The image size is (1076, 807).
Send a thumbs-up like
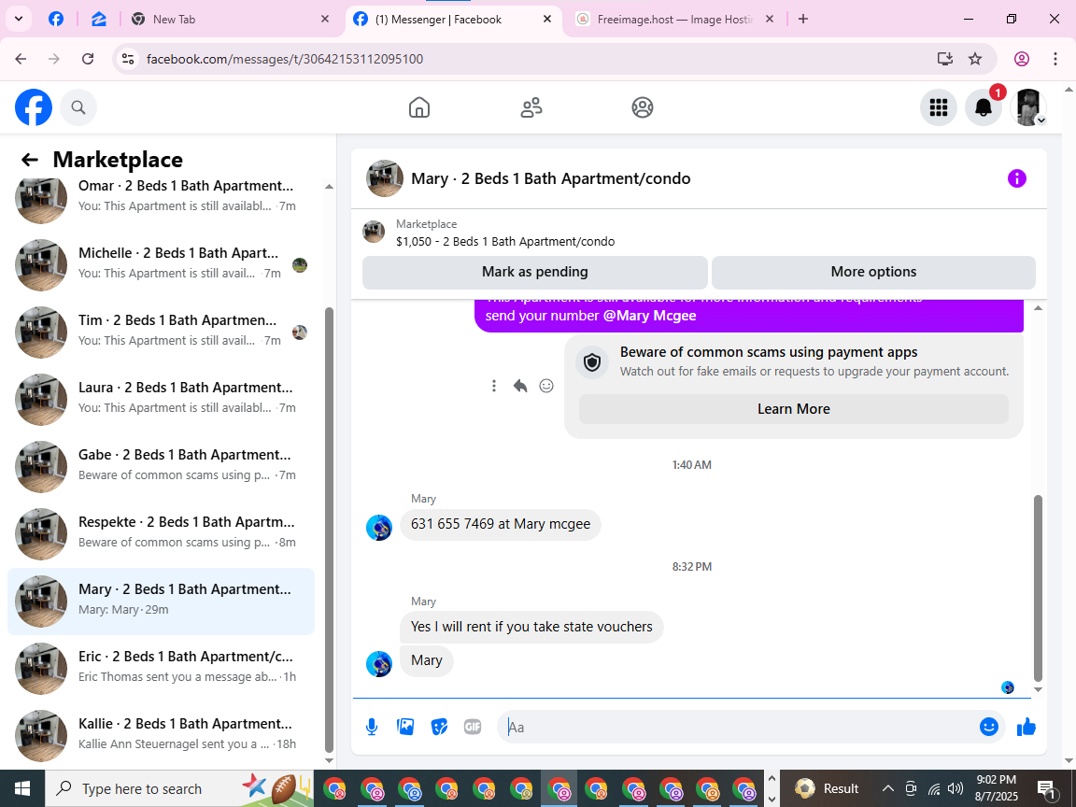(x=1026, y=727)
